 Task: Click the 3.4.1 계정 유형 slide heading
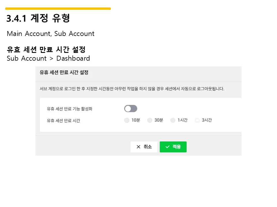pyautogui.click(x=38, y=18)
